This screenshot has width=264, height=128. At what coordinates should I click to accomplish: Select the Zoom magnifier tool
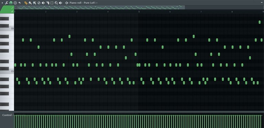point(56,3)
